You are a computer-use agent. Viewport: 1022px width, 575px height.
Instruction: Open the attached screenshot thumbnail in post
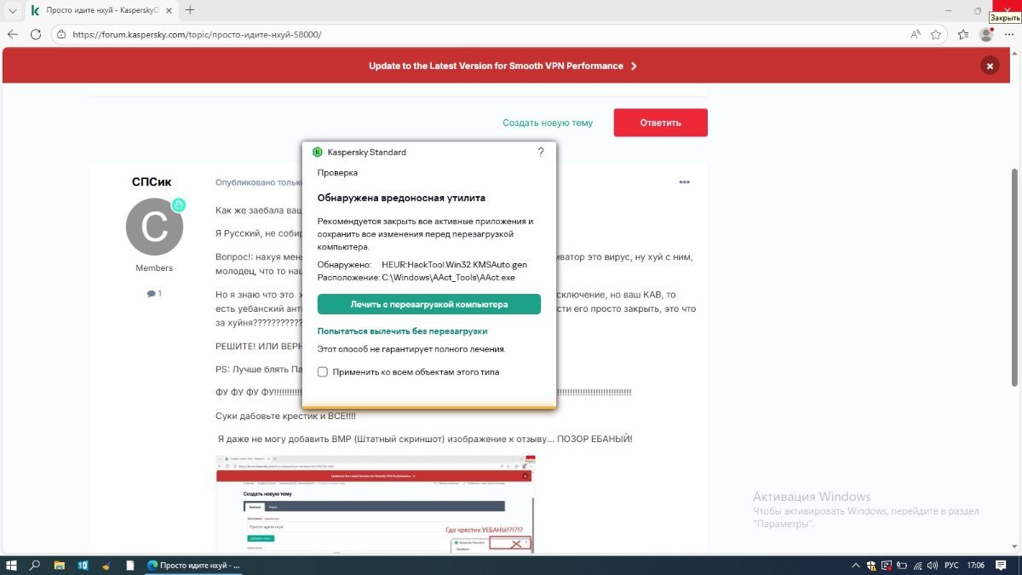376,504
